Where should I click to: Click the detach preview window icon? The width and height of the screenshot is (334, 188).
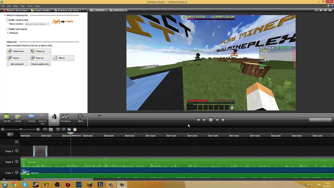[x=330, y=10]
